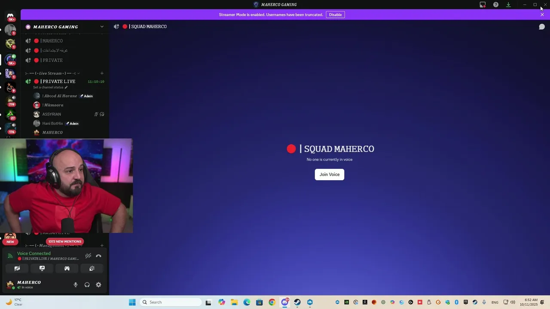Deafen with the headphones icon
Image resolution: width=550 pixels, height=309 pixels.
click(x=87, y=285)
